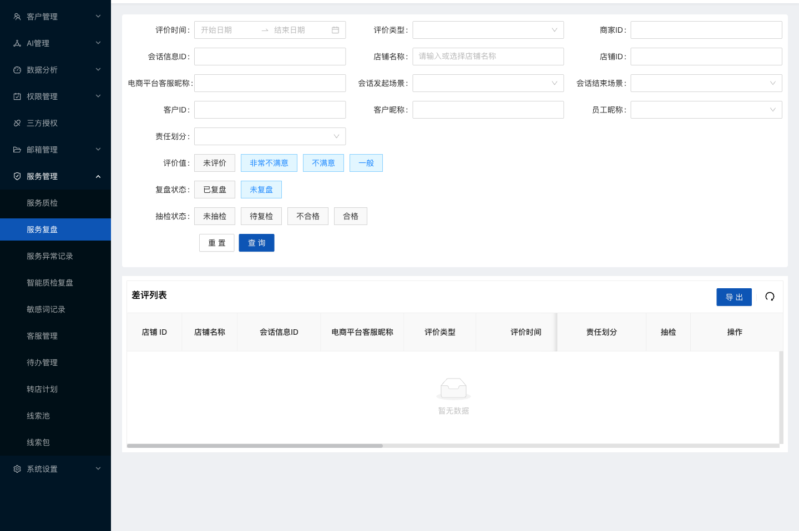Viewport: 799px width, 531px height.
Task: Click the AI管理 sidebar icon
Action: coord(17,43)
